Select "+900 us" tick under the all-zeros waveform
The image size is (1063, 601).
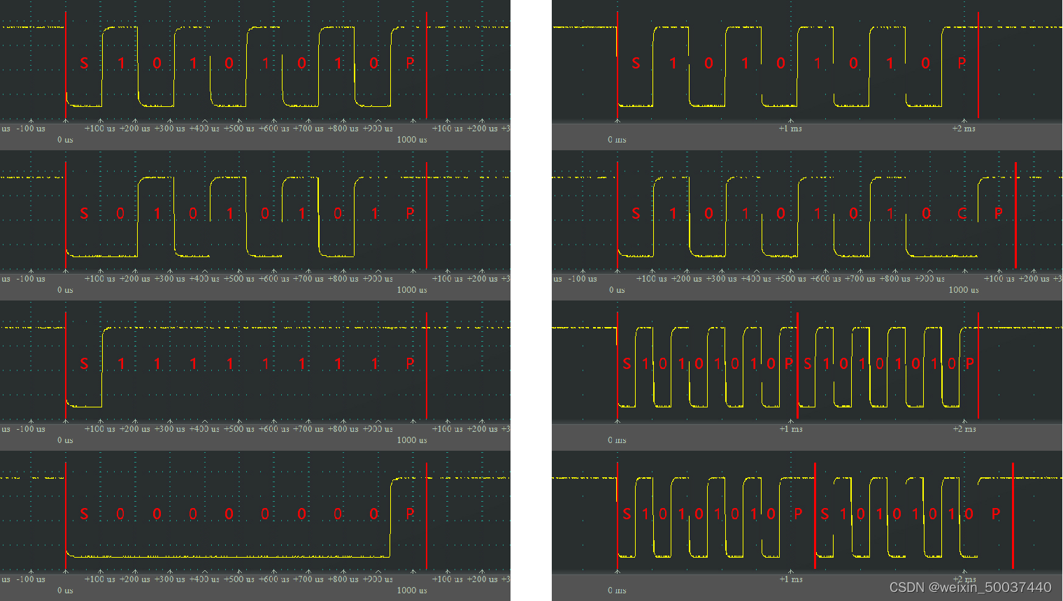pyautogui.click(x=378, y=579)
